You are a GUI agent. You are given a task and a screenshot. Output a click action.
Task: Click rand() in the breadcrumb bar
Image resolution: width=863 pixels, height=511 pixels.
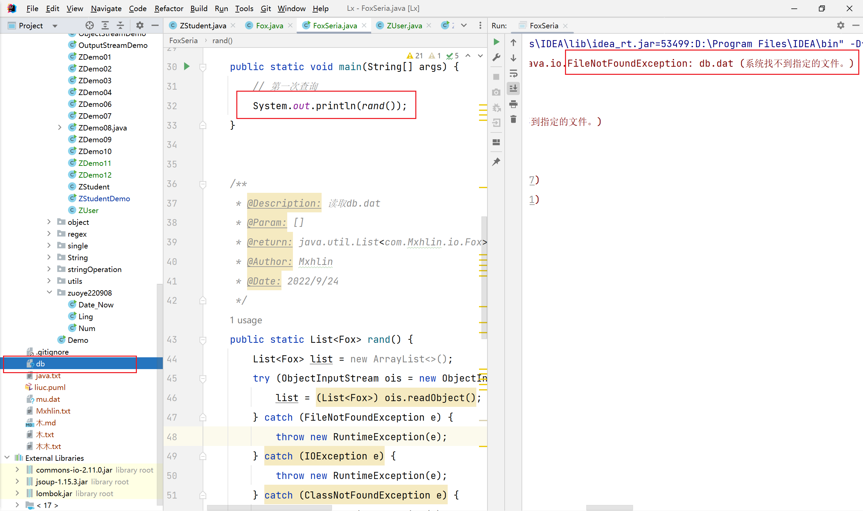tap(222, 41)
